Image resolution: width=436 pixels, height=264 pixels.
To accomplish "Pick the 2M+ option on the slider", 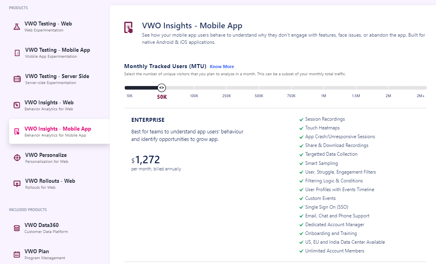I will point(420,96).
